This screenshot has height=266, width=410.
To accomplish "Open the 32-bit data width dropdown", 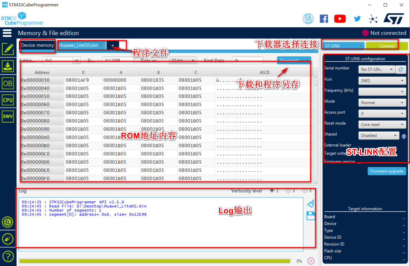I will (183, 60).
